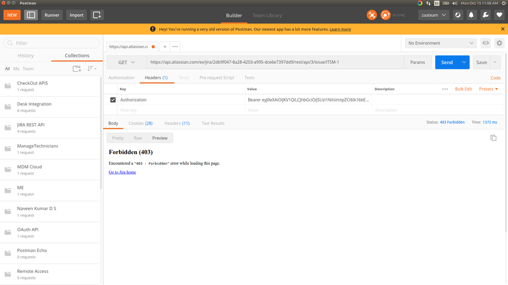Switch to the Builder tab
508x285 pixels.
(x=234, y=16)
